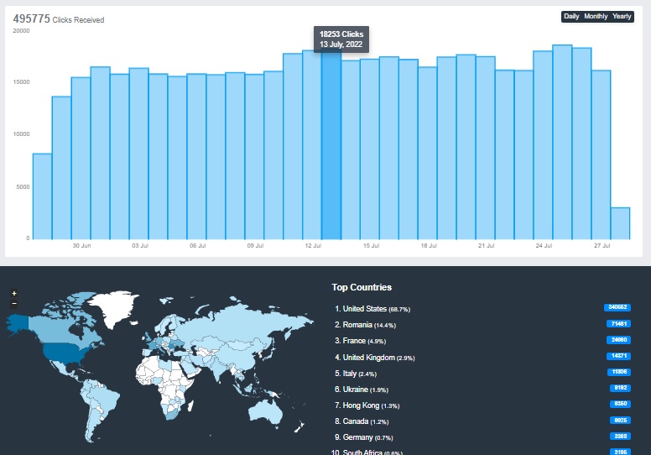Switch the chart to Monthly view

pos(596,16)
